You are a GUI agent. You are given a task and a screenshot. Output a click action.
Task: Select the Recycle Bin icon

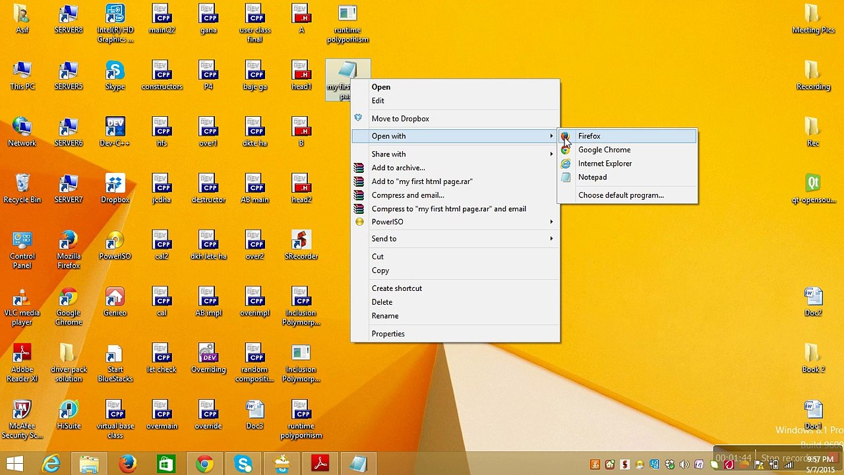pos(22,189)
